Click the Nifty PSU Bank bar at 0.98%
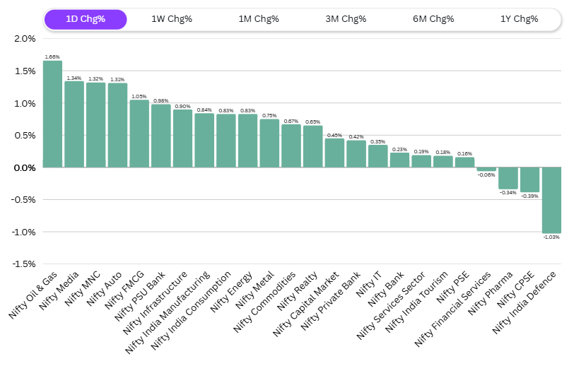Image resolution: width=574 pixels, height=366 pixels. coord(161,136)
